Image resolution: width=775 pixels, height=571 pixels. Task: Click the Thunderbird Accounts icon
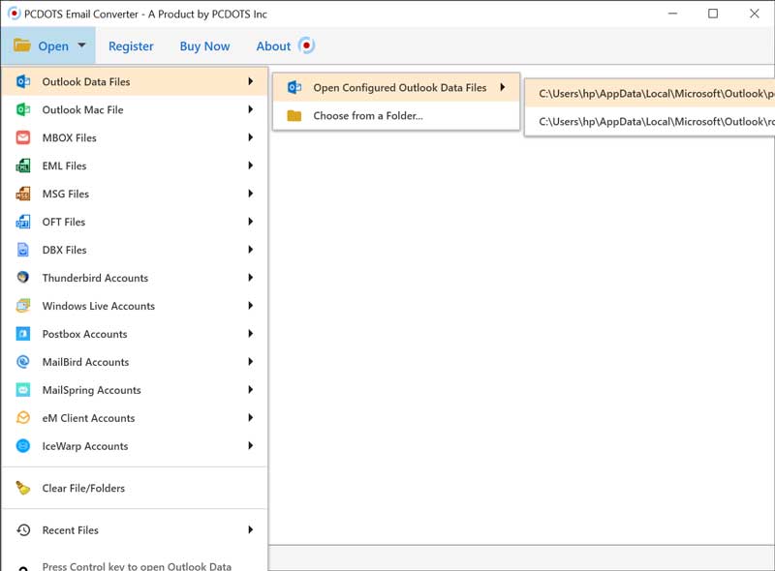coord(22,277)
